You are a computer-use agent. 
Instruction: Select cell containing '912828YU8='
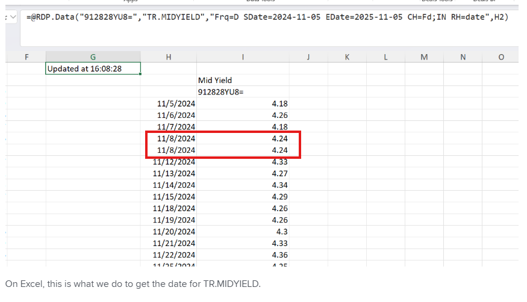[243, 92]
